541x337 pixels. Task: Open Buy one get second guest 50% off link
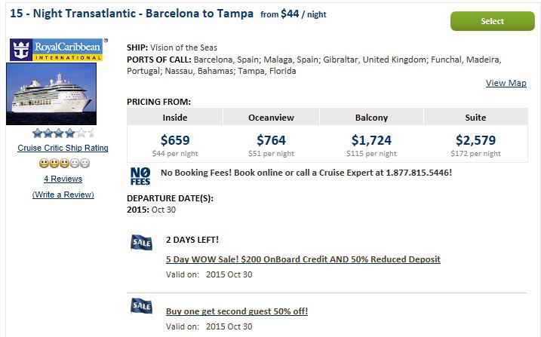coord(237,311)
